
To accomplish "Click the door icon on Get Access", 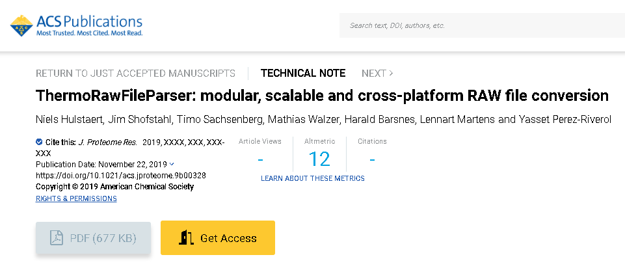I will click(x=187, y=238).
